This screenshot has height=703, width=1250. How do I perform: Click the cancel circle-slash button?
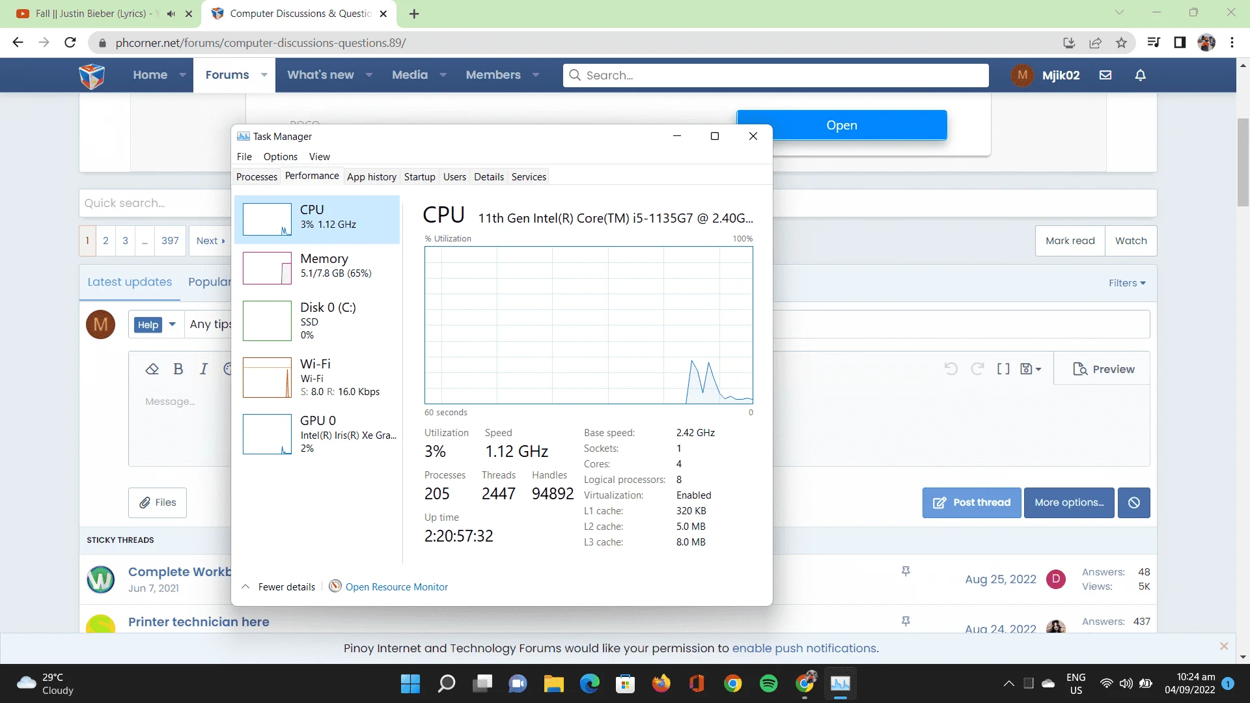[x=1133, y=503]
